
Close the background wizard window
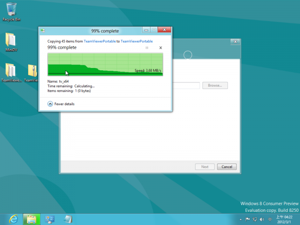[x=235, y=42]
